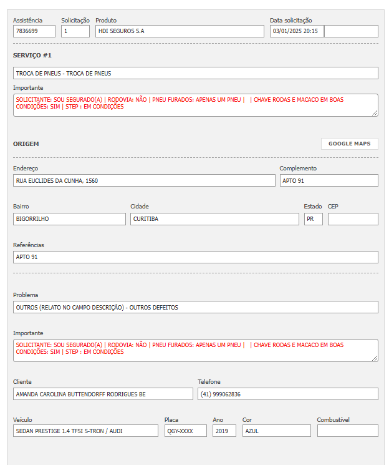
Task: Click the empty Combustível field
Action: (347, 431)
